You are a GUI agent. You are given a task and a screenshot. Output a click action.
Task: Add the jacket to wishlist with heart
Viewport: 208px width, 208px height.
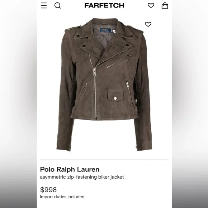[148, 24]
